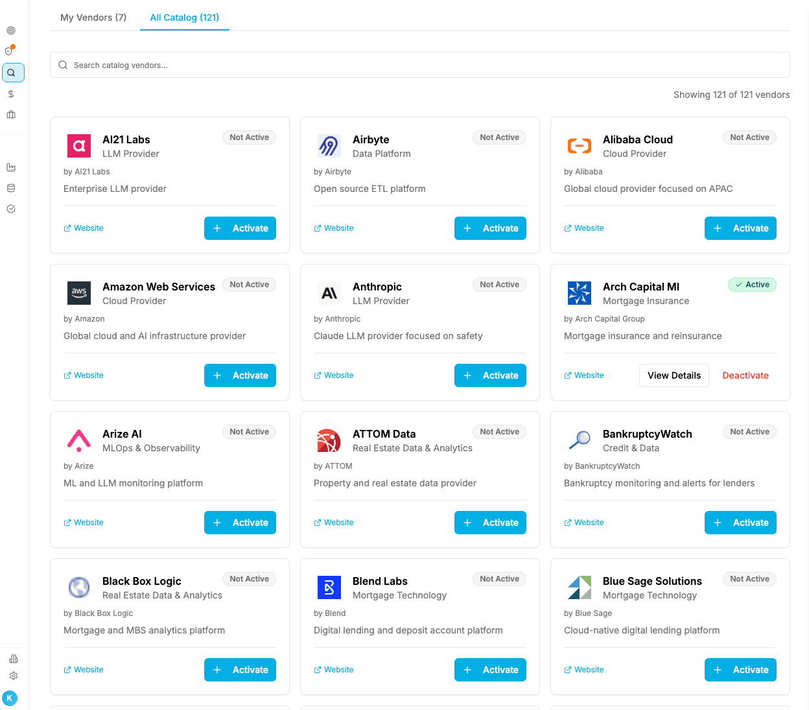809x710 pixels.
Task: Activate the Airbyte vendor
Action: tap(490, 228)
